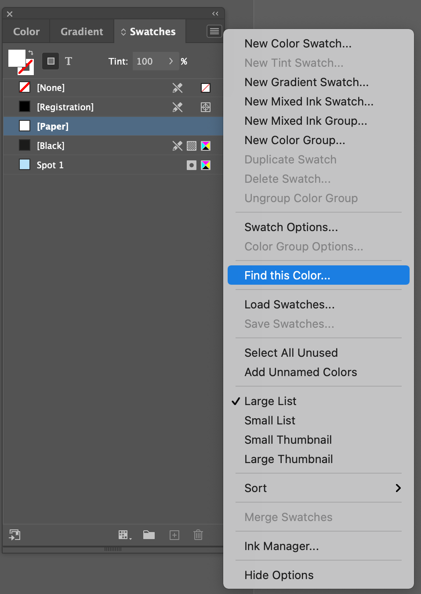
Task: Expand the Sort submenu
Action: pyautogui.click(x=255, y=488)
